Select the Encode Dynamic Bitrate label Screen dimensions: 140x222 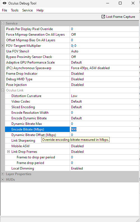click(x=29, y=118)
